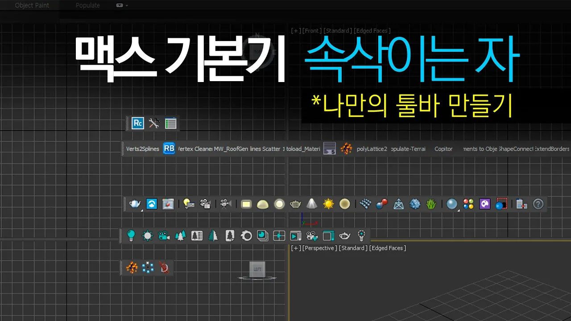Click the Copitor toolbar button

tap(443, 149)
